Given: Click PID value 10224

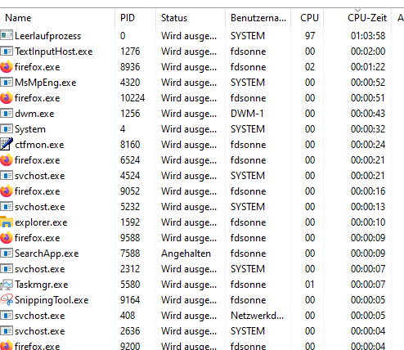Looking at the screenshot, I should click(x=132, y=98).
